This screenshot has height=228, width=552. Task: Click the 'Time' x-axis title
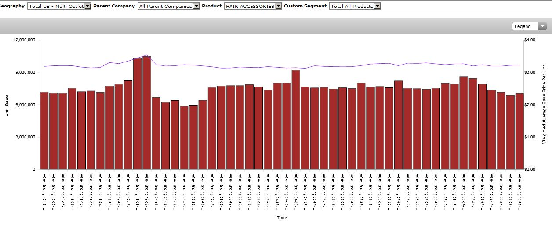[x=282, y=217]
